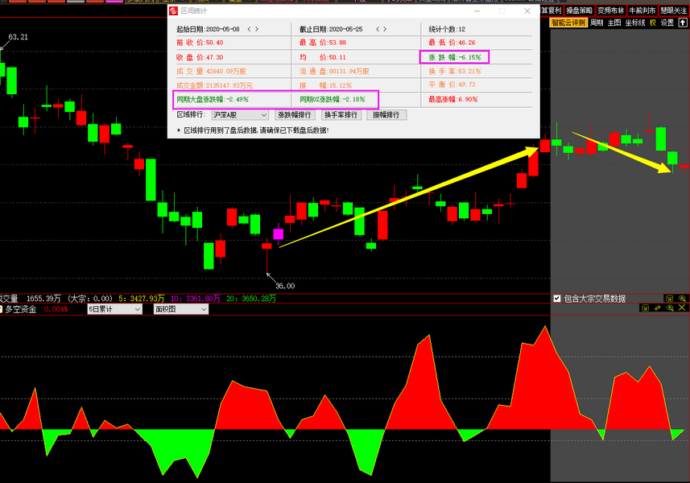
Task: Open the 周期 menu item
Action: (x=596, y=23)
